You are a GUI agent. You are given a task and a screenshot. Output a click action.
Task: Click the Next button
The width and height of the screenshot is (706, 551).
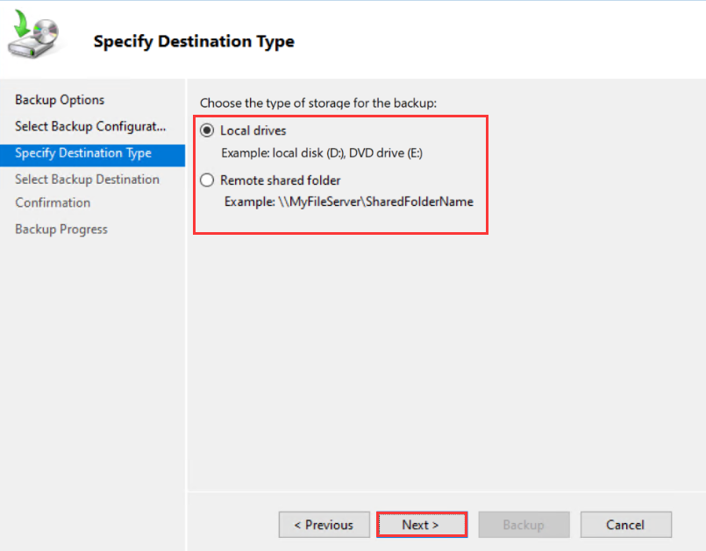point(421,525)
